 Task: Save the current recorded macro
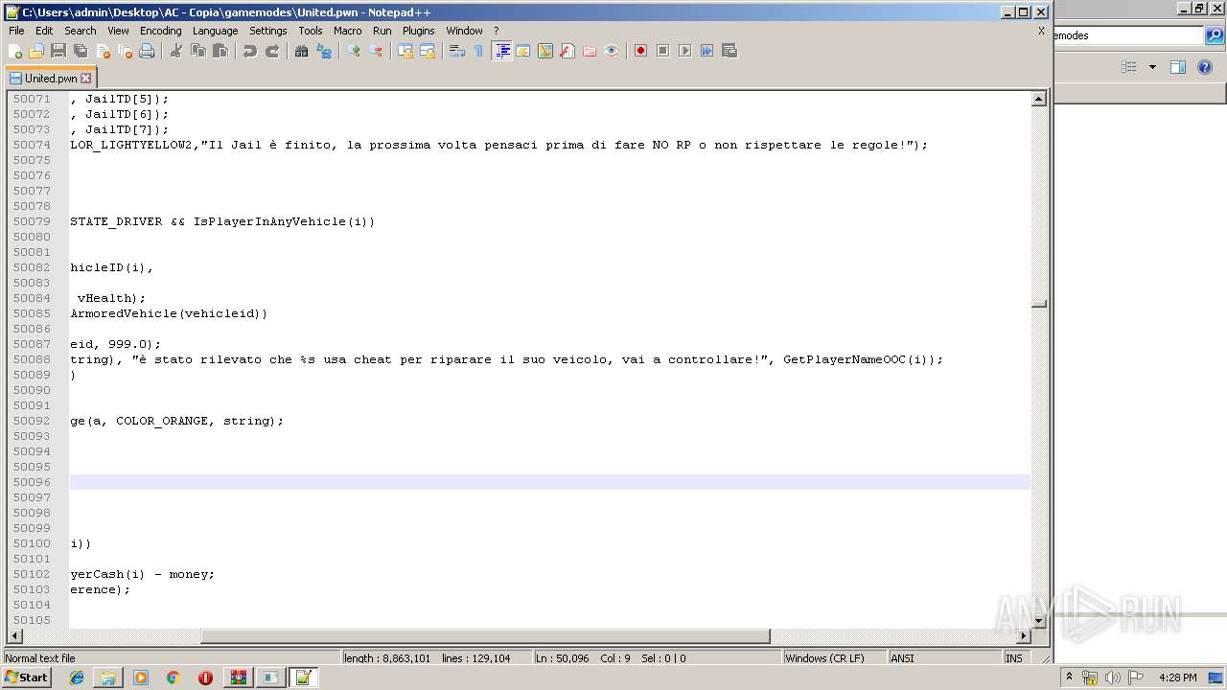point(729,51)
